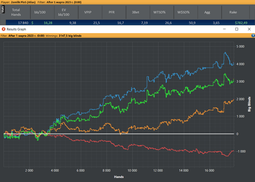The width and height of the screenshot is (255, 182).
Task: Select the 7,19 3Bet value
Action: [144, 23]
